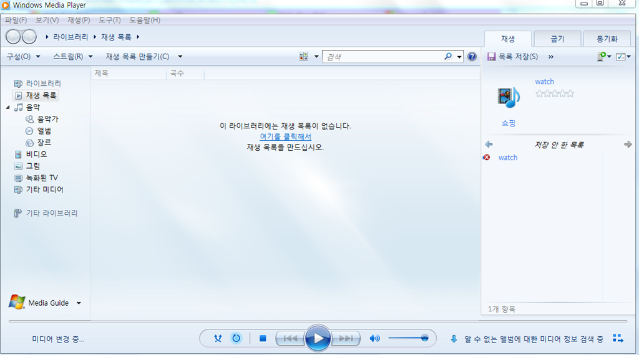The image size is (639, 355).
Task: Open the 도구(T) menu
Action: (110, 20)
